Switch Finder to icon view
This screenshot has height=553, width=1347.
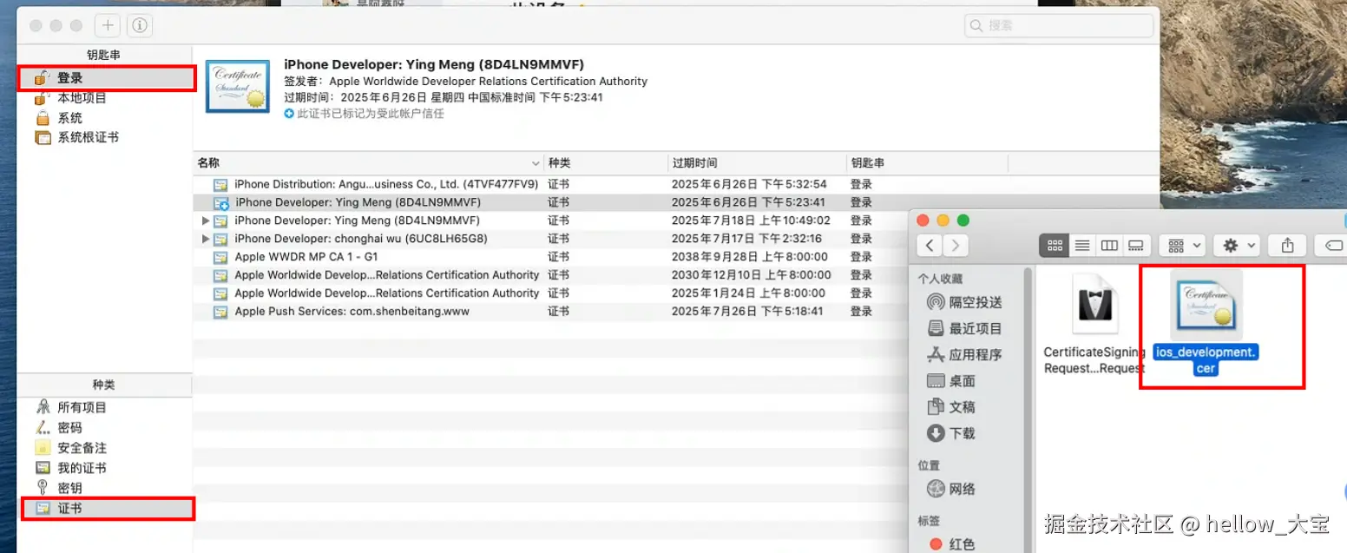point(1055,246)
